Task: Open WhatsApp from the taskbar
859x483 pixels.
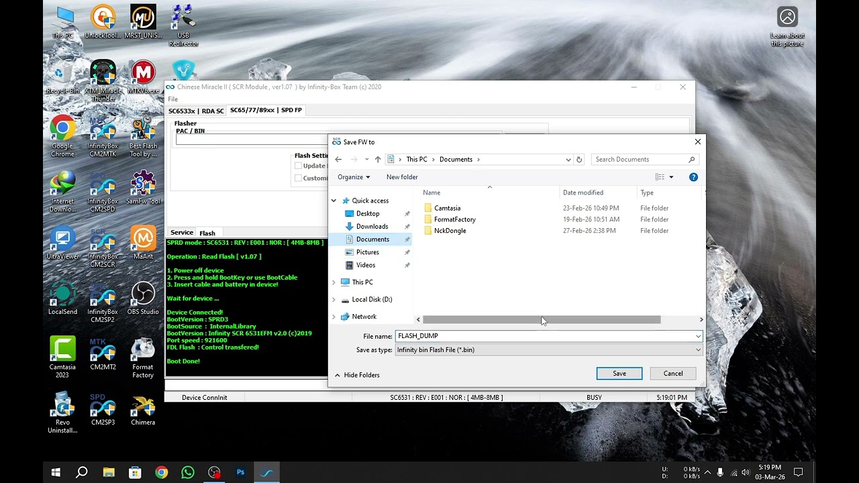Action: pyautogui.click(x=188, y=472)
